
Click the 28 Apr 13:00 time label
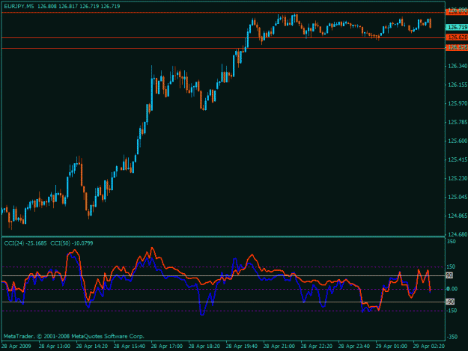pyautogui.click(x=55, y=347)
